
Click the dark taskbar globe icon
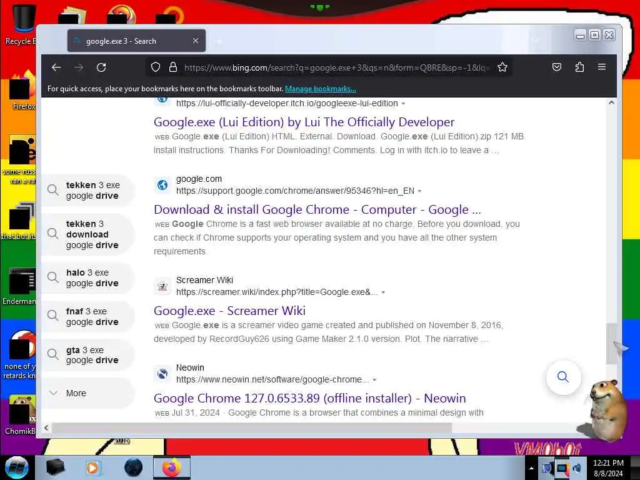click(x=133, y=467)
